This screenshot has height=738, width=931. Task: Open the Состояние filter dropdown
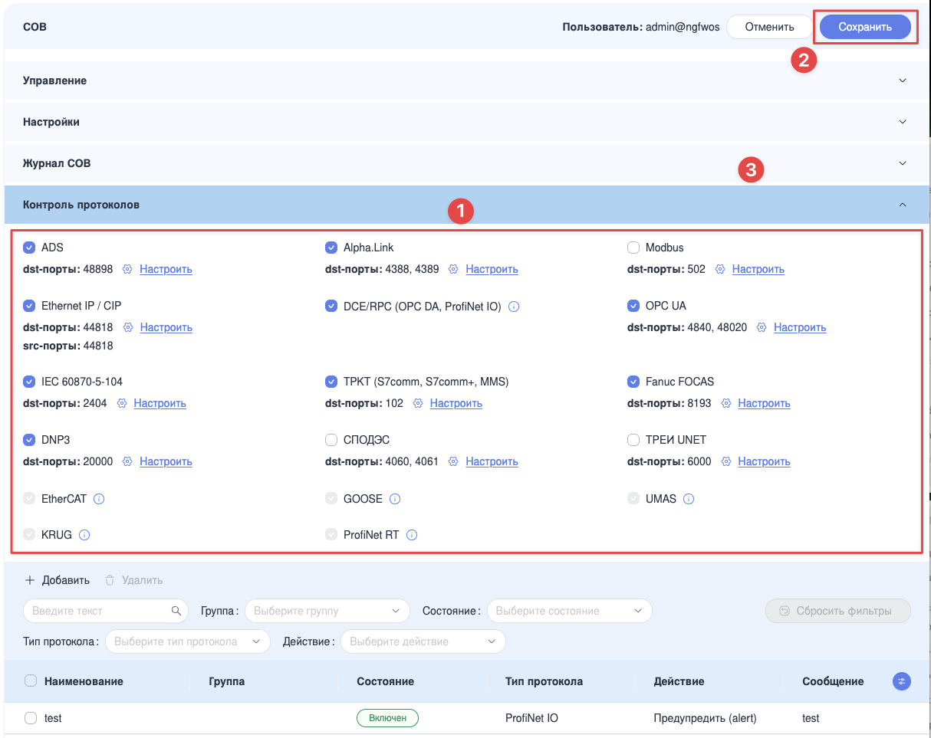pyautogui.click(x=569, y=611)
